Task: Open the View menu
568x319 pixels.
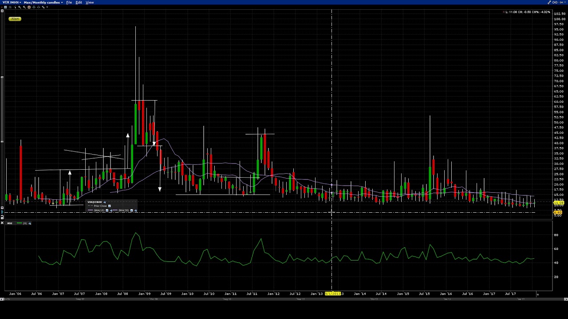Action: pyautogui.click(x=90, y=2)
